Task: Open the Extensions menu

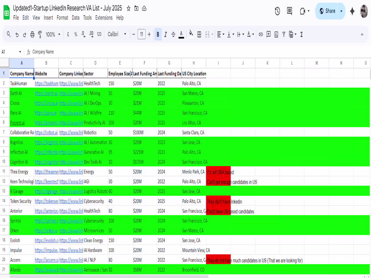Action: coord(104,18)
